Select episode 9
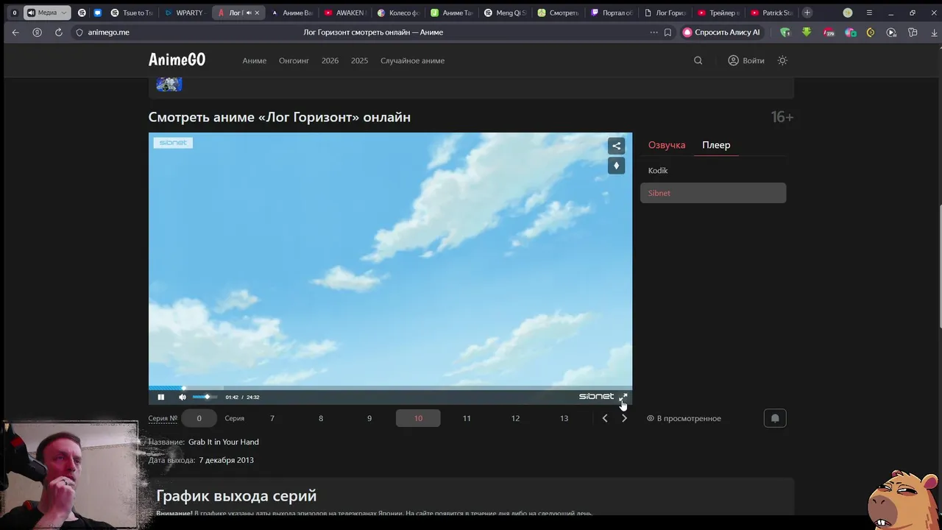 [369, 418]
